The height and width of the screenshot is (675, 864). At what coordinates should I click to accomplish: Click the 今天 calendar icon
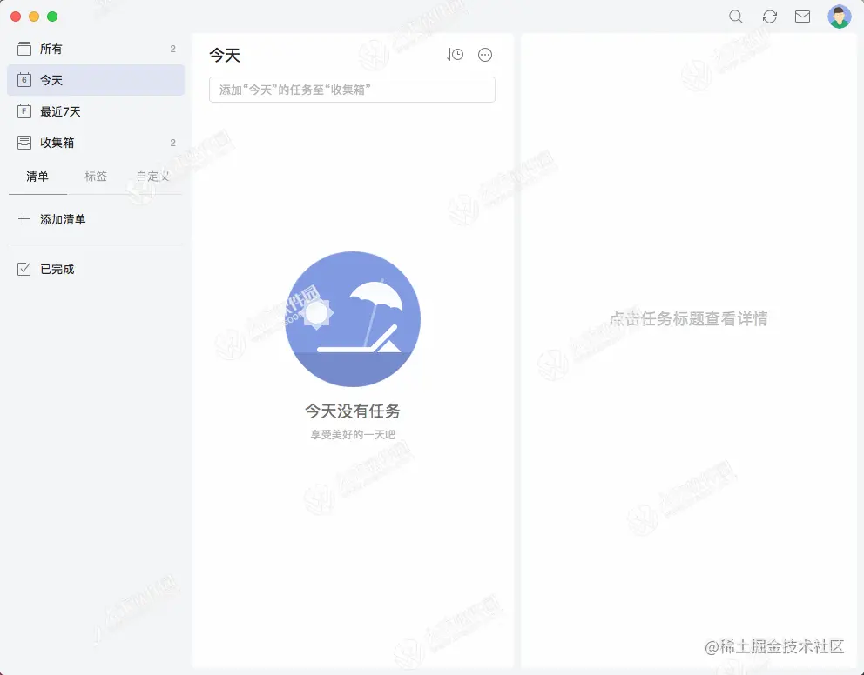[24, 80]
